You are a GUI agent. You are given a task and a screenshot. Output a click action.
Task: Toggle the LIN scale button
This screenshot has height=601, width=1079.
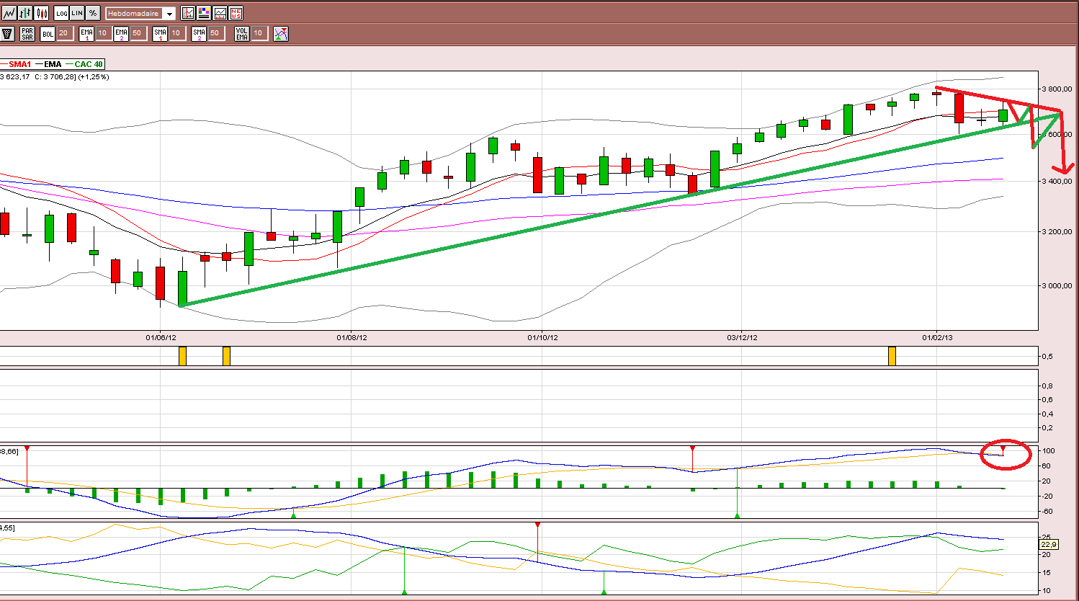click(77, 13)
